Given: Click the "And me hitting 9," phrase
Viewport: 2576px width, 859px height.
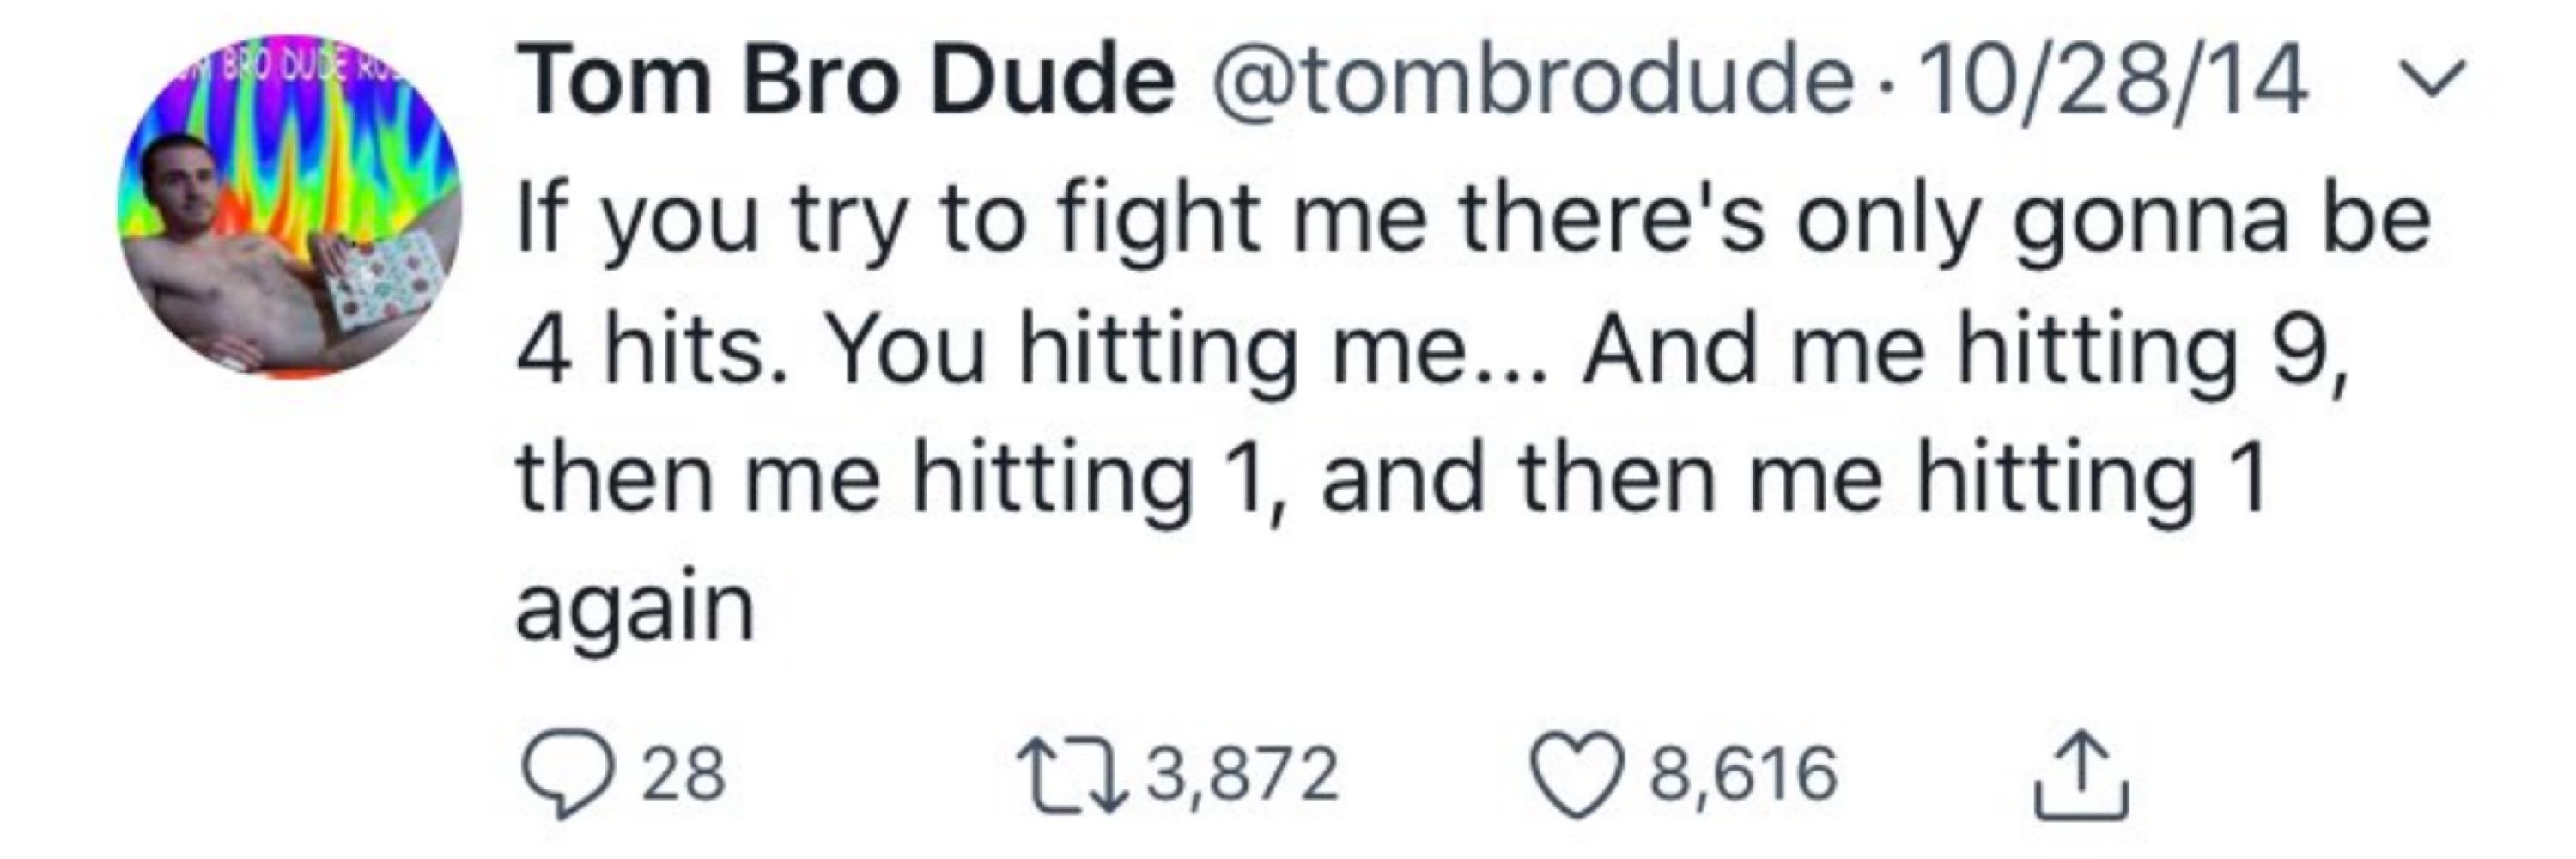Looking at the screenshot, I should point(1963,352).
